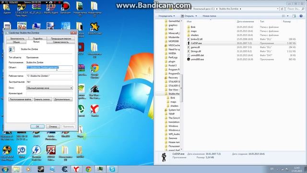Switch to the Общие tab

[x=16, y=42]
